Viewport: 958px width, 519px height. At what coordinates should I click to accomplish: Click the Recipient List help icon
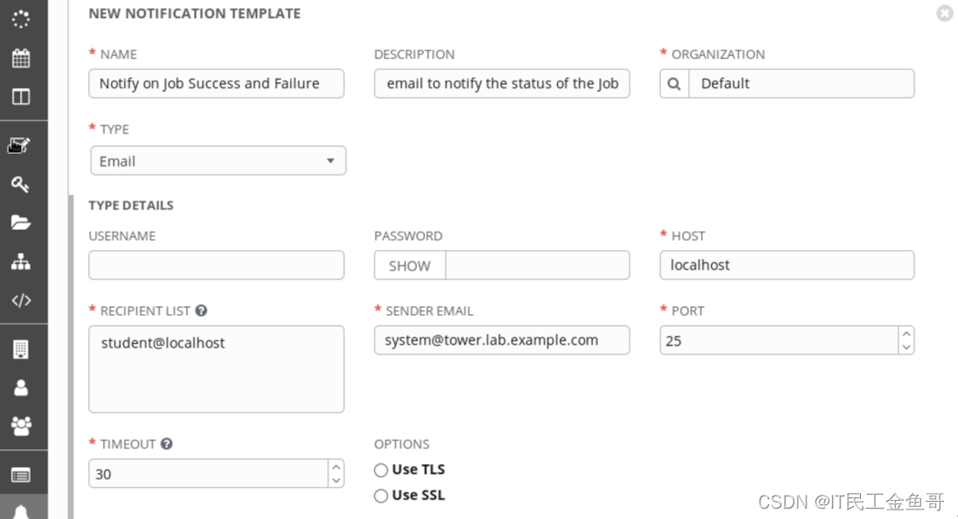click(x=201, y=311)
